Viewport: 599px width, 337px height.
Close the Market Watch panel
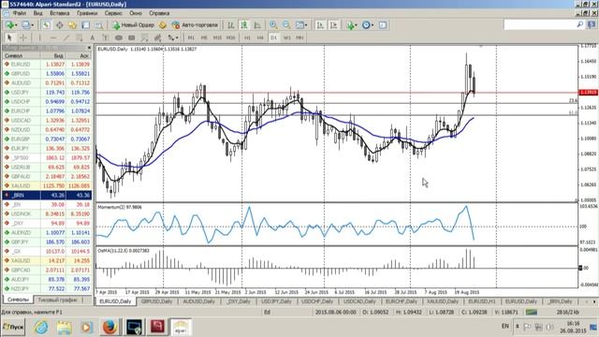tap(89, 48)
